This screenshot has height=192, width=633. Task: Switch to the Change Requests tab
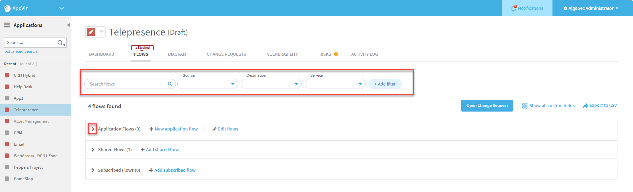226,54
